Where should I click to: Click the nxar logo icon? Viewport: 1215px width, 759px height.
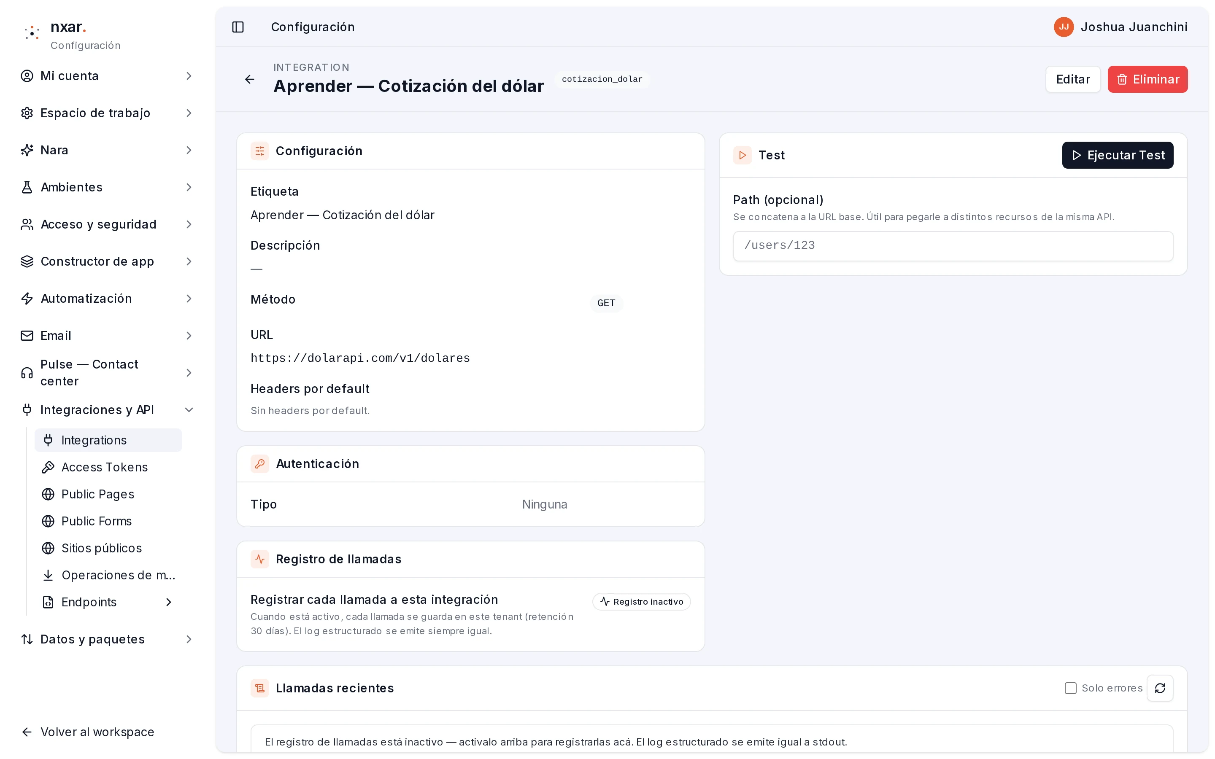point(32,32)
